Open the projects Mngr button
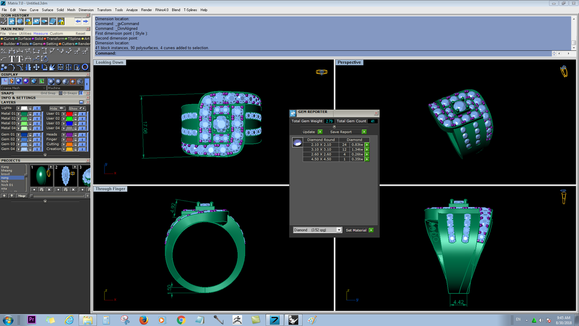579x326 pixels. click(22, 196)
